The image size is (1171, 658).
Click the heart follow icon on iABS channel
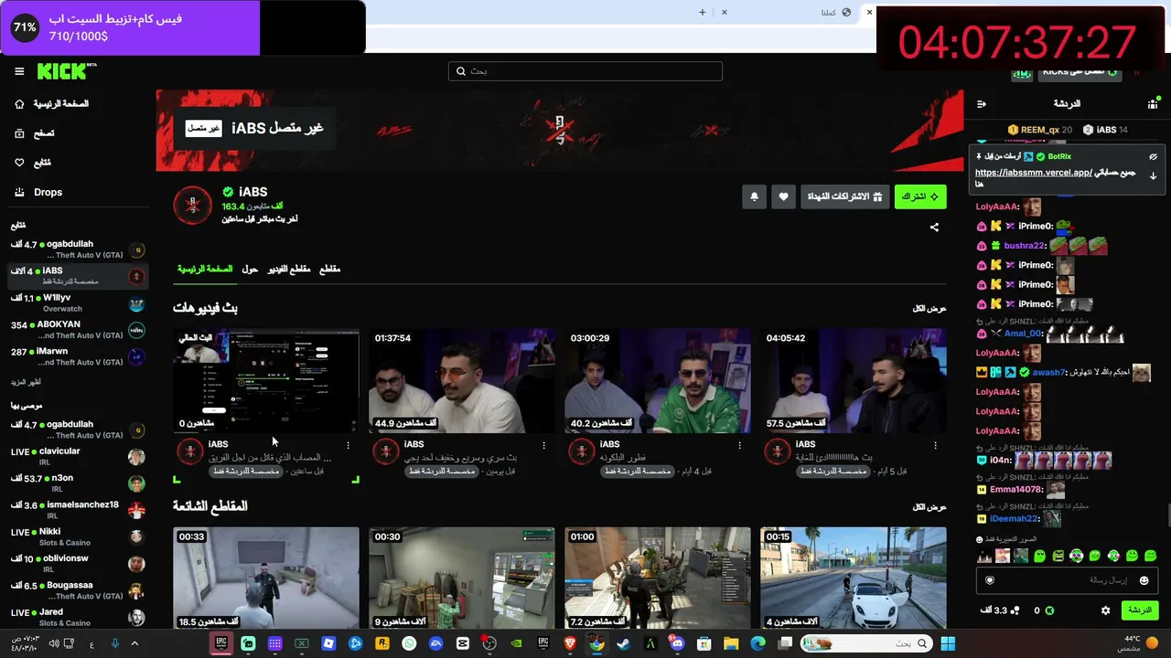[783, 196]
